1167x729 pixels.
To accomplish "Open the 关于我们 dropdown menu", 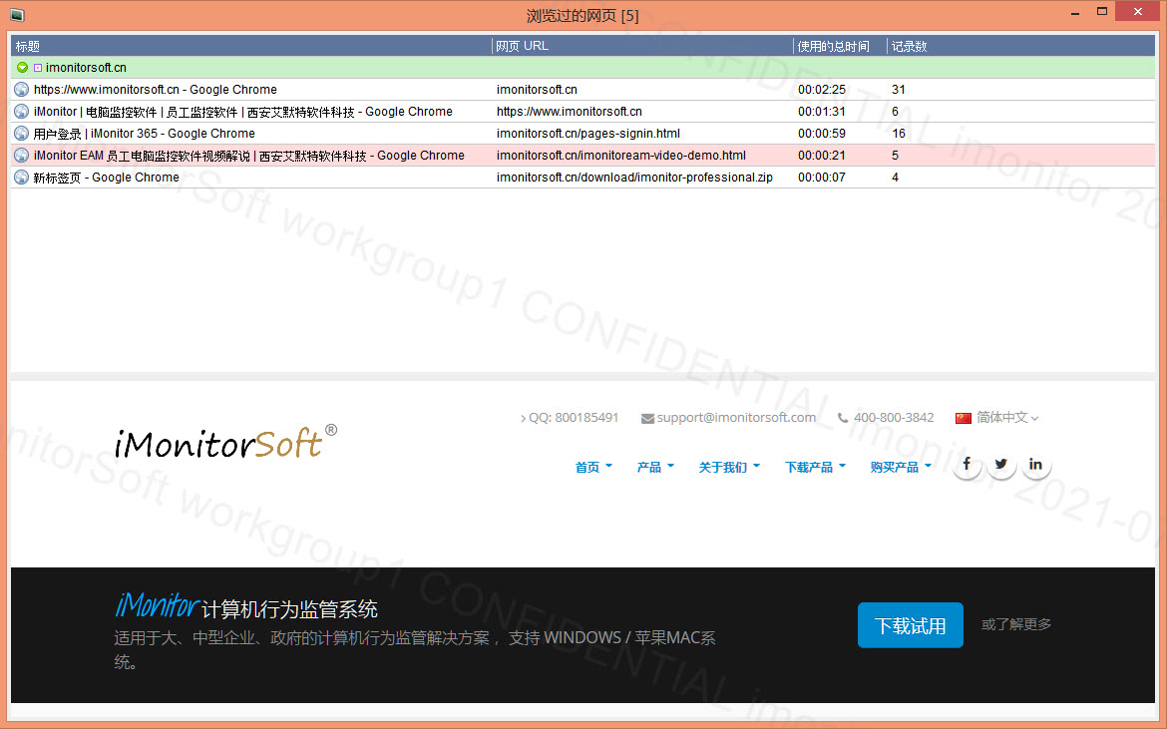I will 729,467.
